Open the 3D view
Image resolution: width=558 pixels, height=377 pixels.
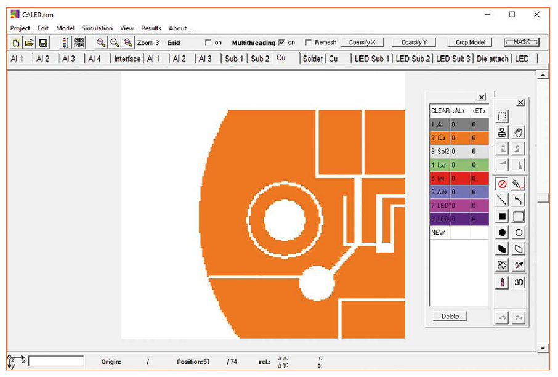519,282
